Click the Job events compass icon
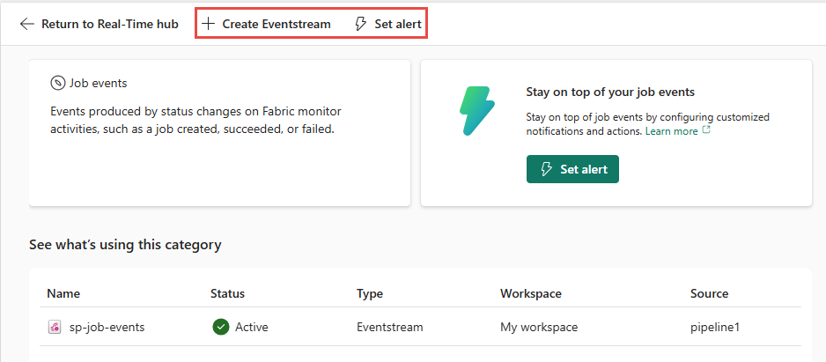Viewport: 826px width, 362px height. (57, 83)
